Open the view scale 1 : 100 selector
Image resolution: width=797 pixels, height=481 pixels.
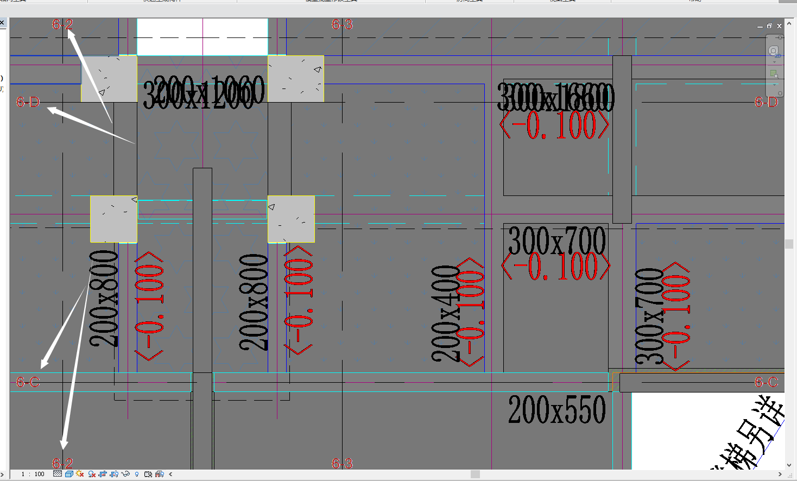point(33,474)
